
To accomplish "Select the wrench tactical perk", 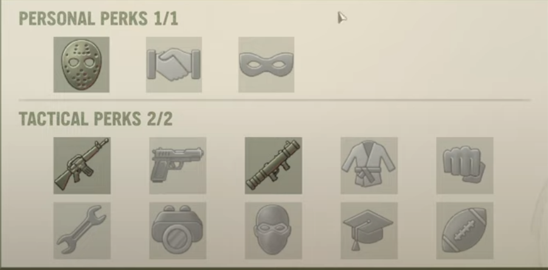I will 82,231.
